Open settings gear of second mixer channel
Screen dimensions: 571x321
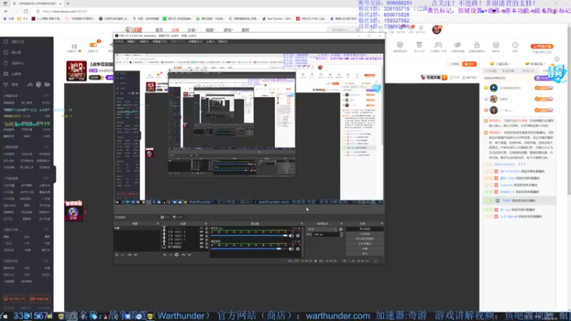tap(298, 249)
